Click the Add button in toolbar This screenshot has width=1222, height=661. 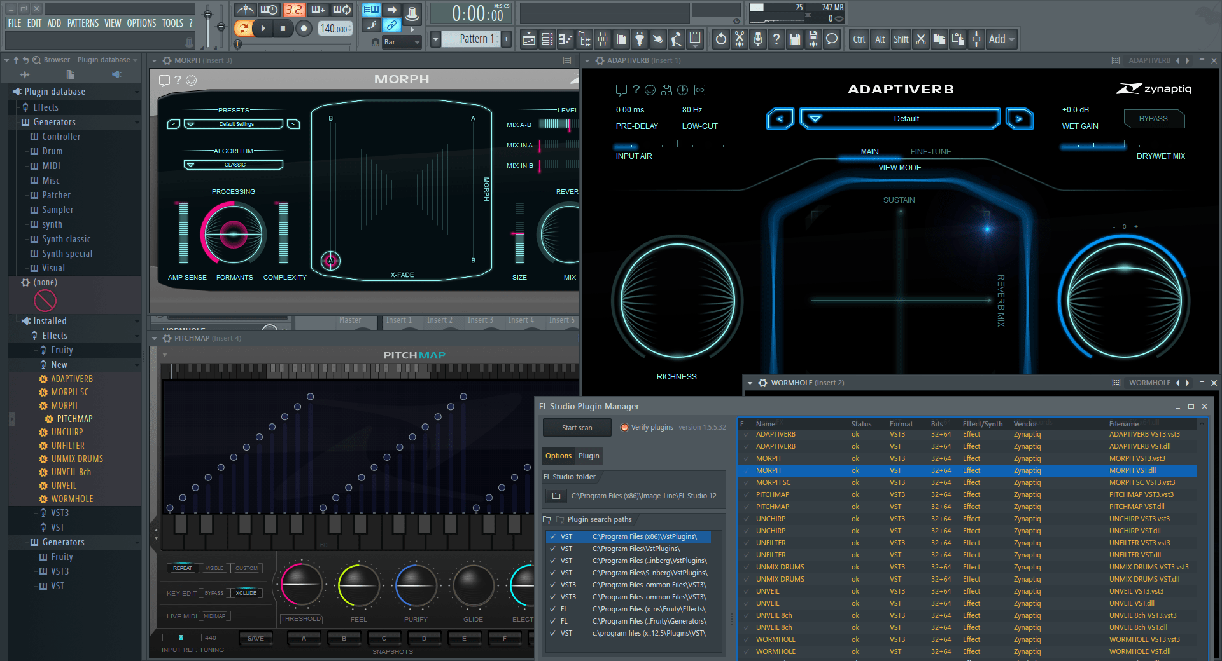997,39
